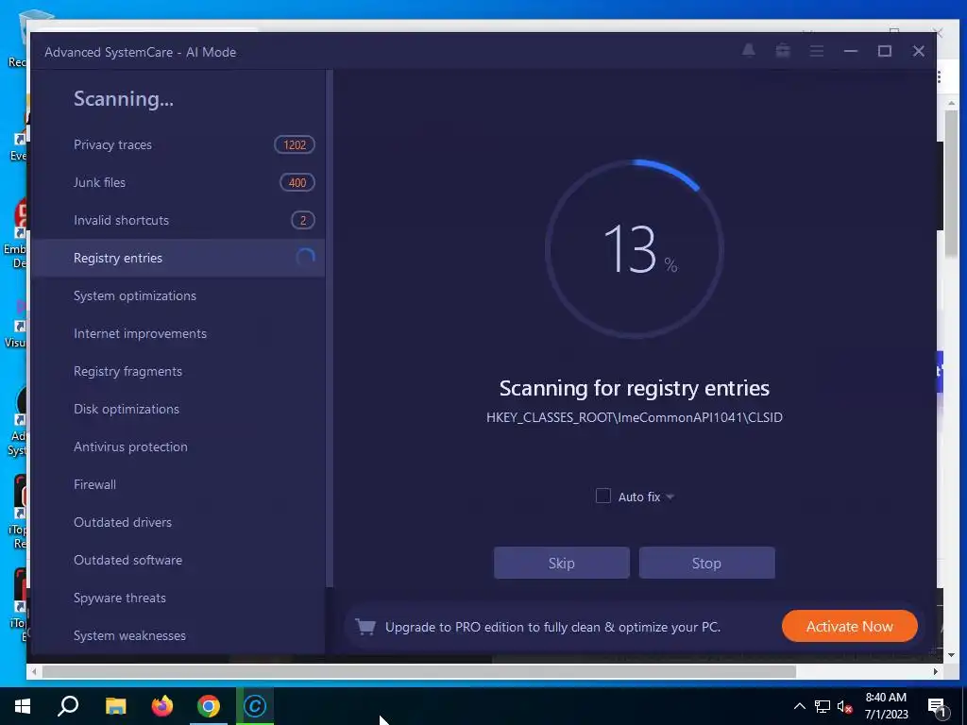Image resolution: width=967 pixels, height=725 pixels.
Task: Show hidden system tray icons
Action: (799, 706)
